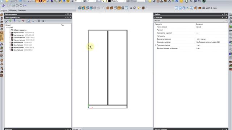Screen dimensions: 232x130
Task: Click the magnifier zoom icon
Action: [188, 8]
